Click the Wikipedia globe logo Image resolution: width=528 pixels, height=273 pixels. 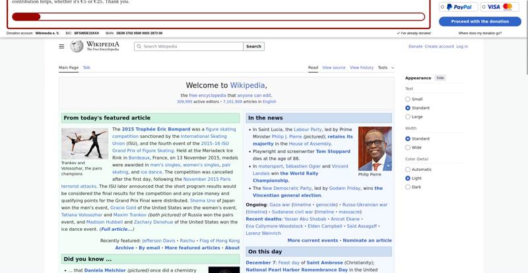point(77,46)
